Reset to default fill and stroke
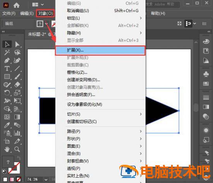213x183 pixels. click(x=4, y=171)
